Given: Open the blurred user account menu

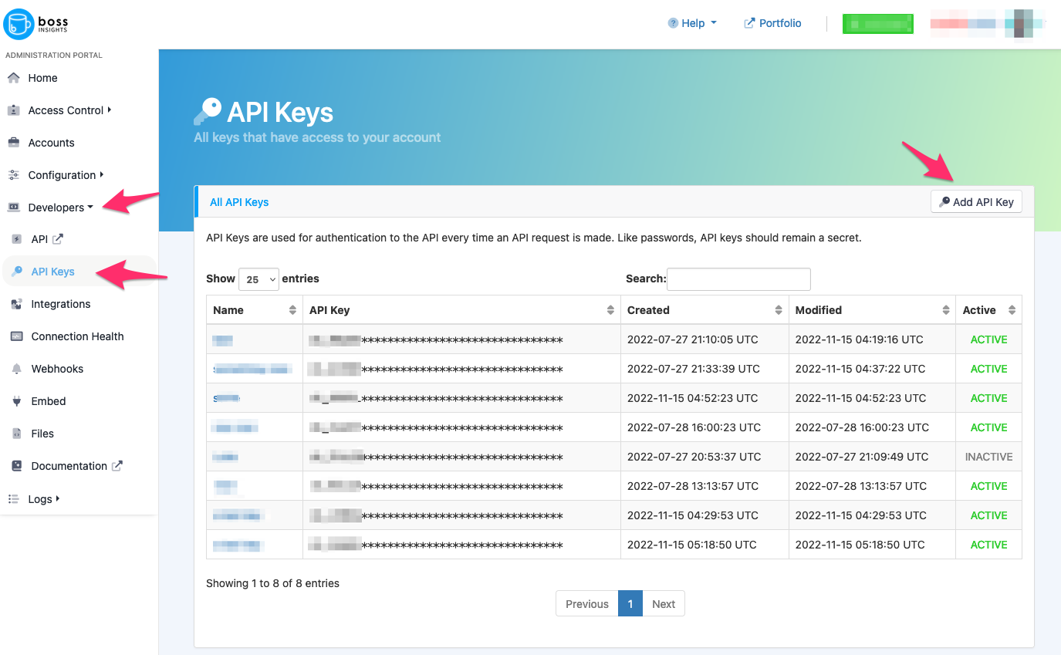Looking at the screenshot, I should [987, 24].
